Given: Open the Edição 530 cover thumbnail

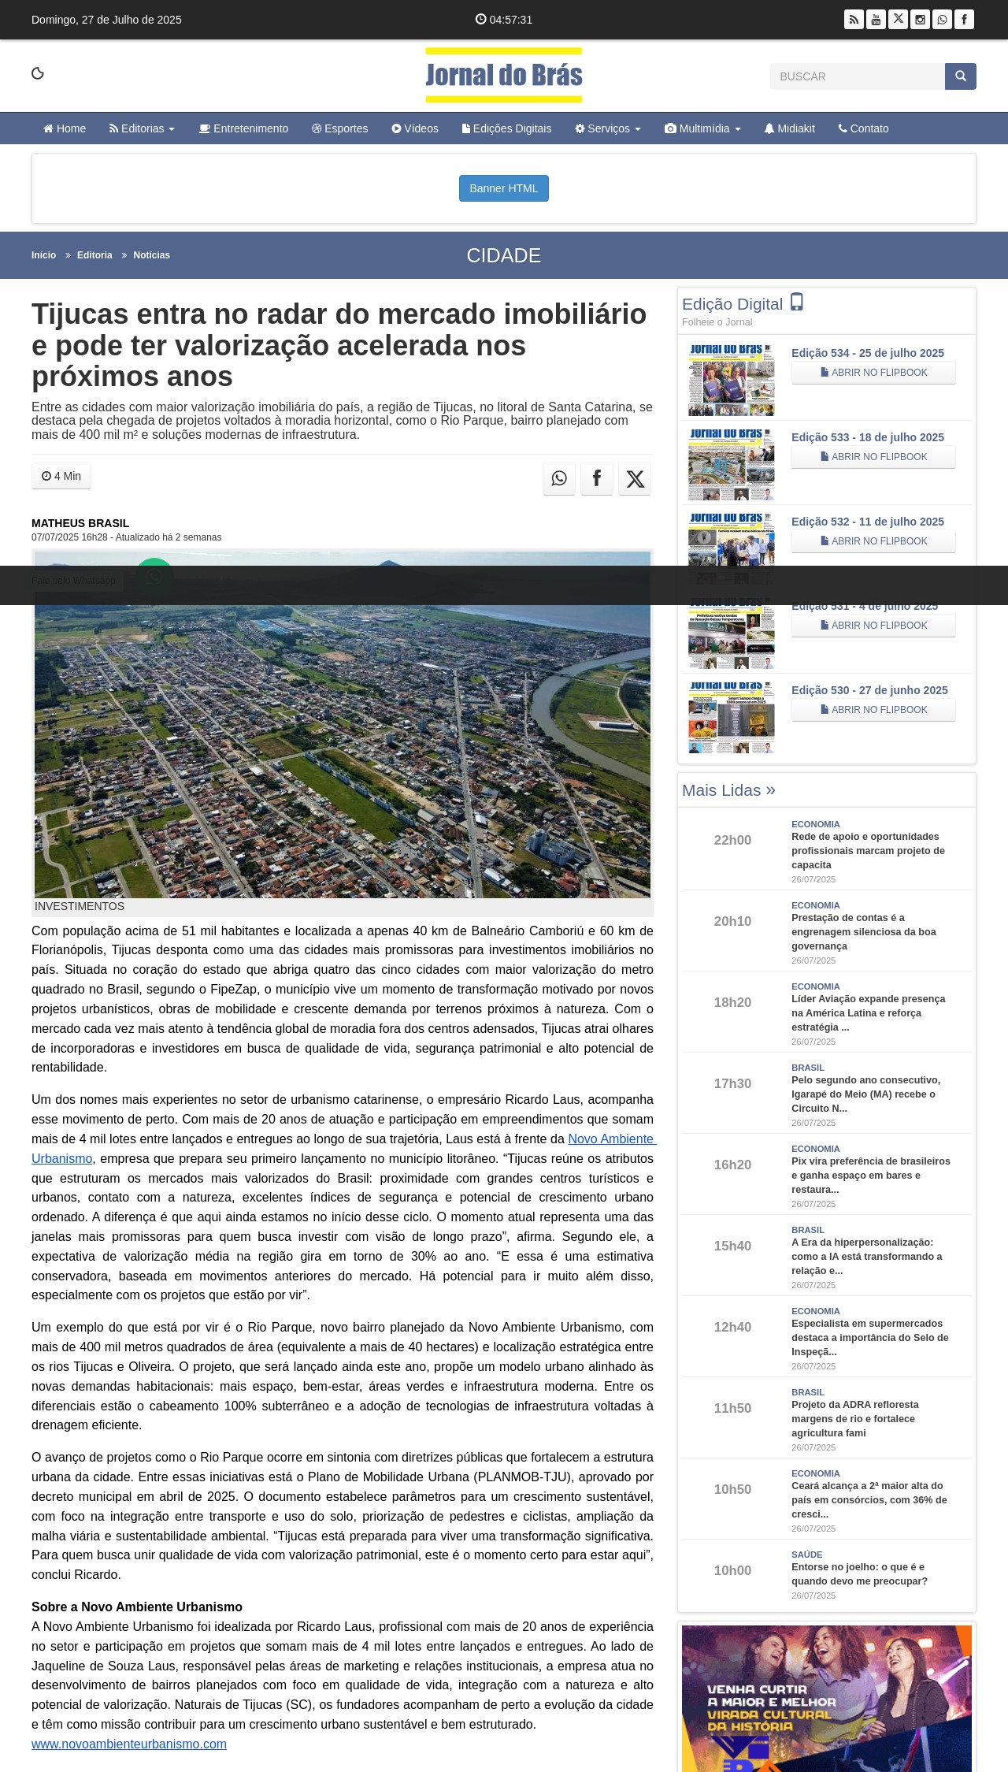Looking at the screenshot, I should 732,717.
